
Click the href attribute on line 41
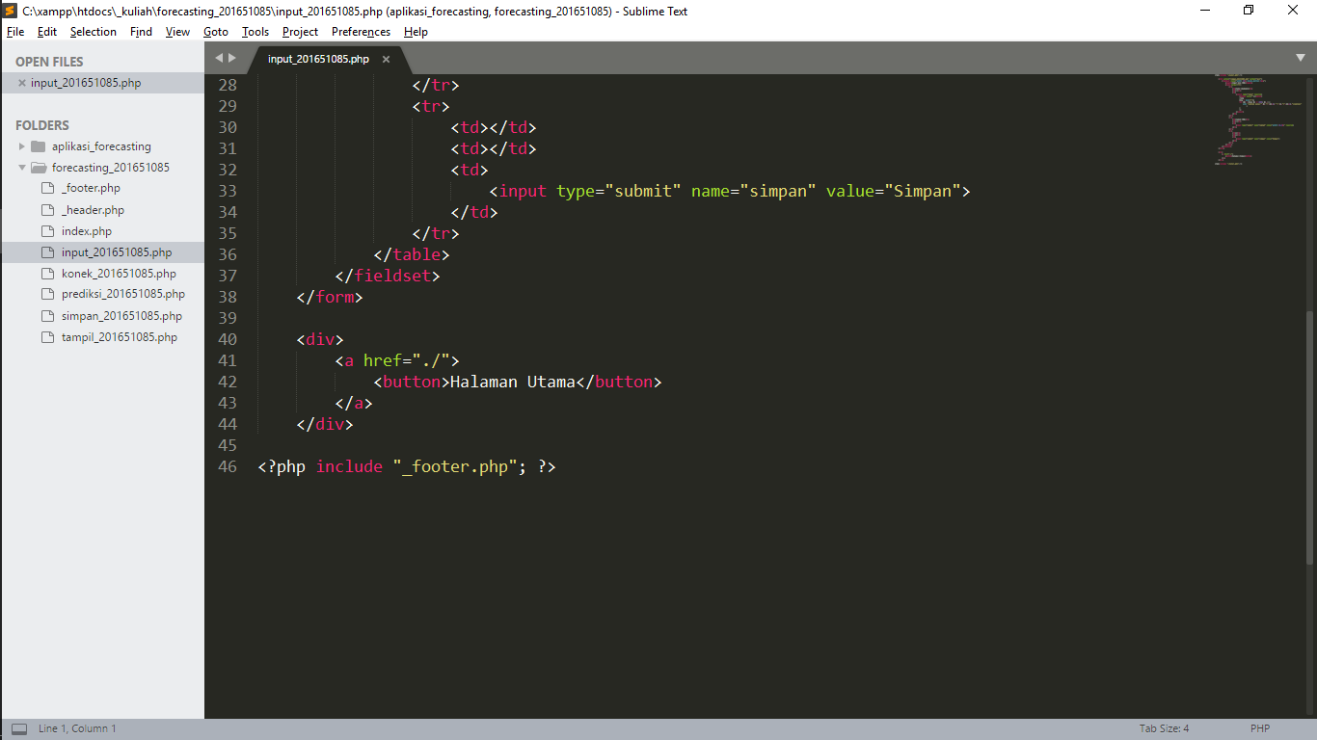tap(383, 360)
